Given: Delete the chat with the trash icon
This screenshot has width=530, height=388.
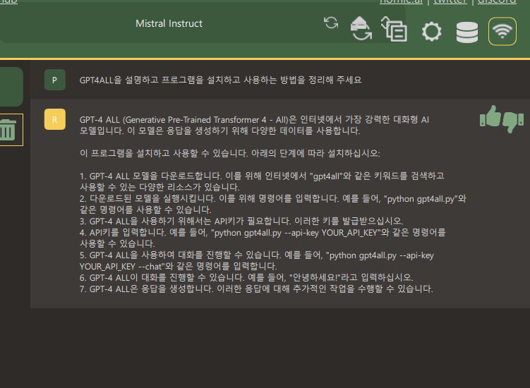Looking at the screenshot, I should pyautogui.click(x=8, y=130).
